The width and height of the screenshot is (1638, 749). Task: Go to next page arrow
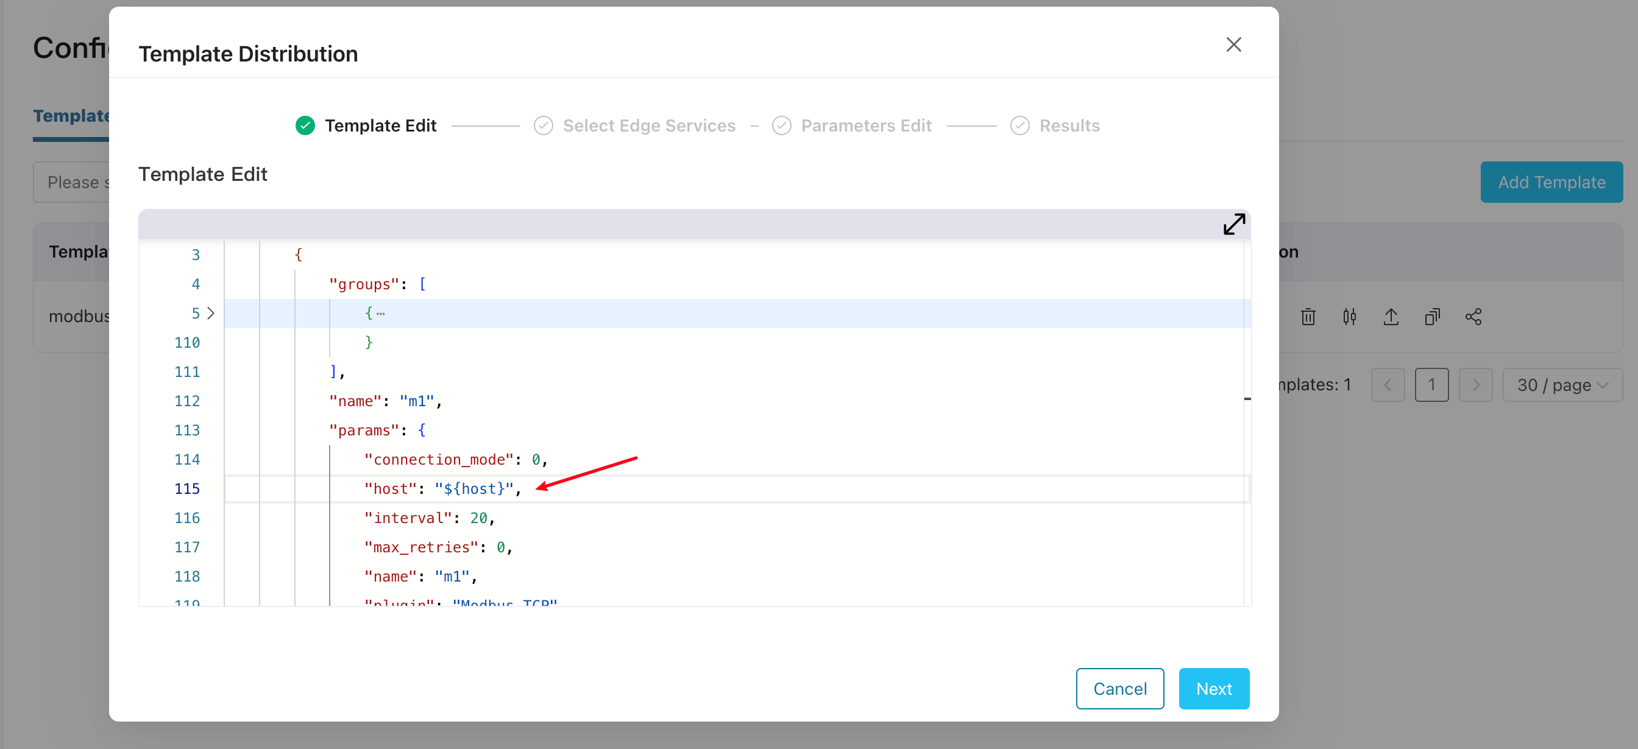[x=1475, y=385]
